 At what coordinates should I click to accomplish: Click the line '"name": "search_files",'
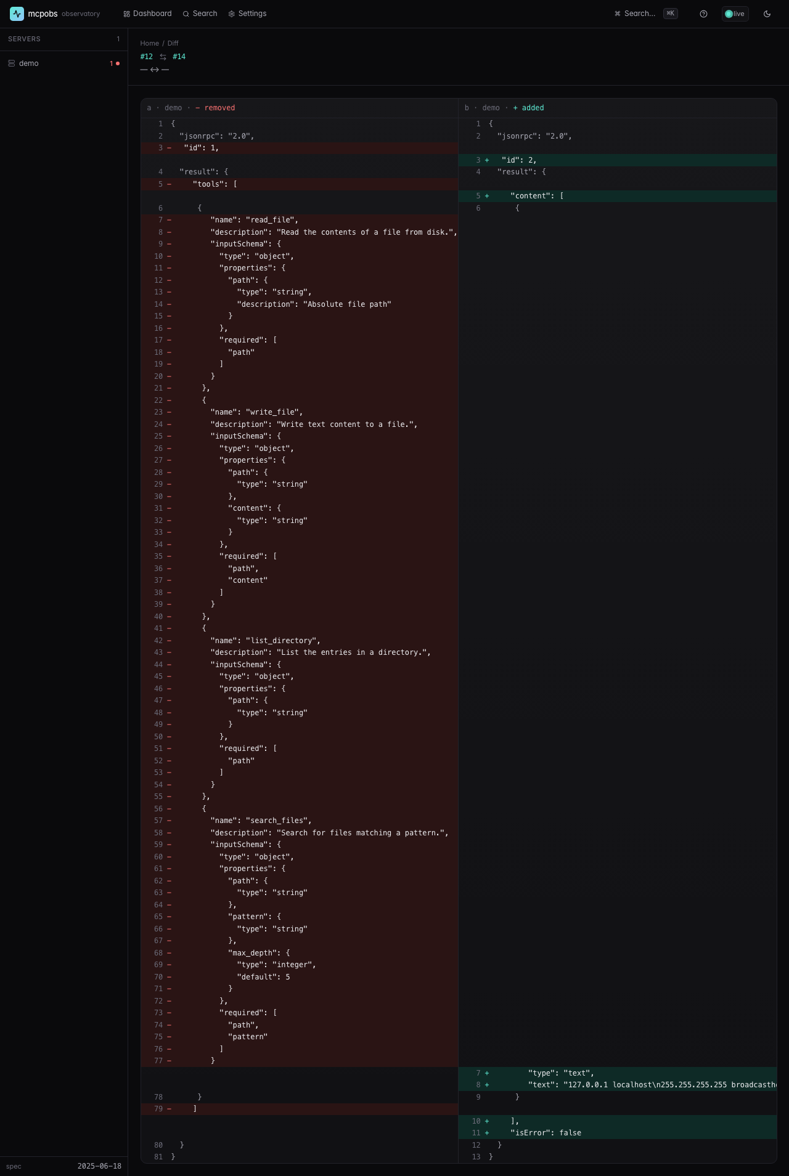point(300,821)
